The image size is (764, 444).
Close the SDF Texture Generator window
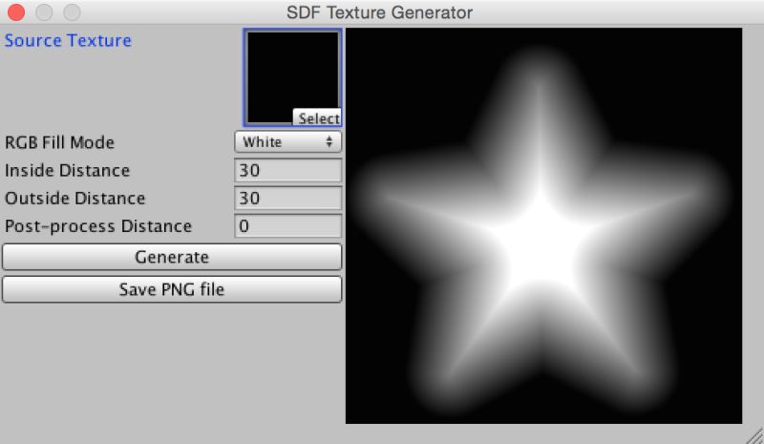16,12
